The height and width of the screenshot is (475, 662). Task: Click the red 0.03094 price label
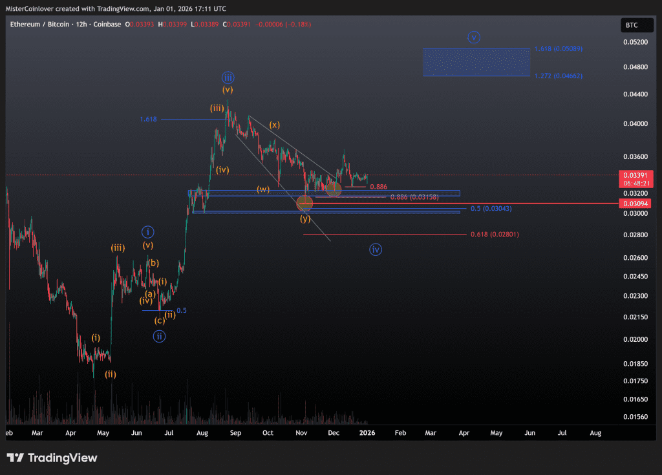tap(635, 204)
